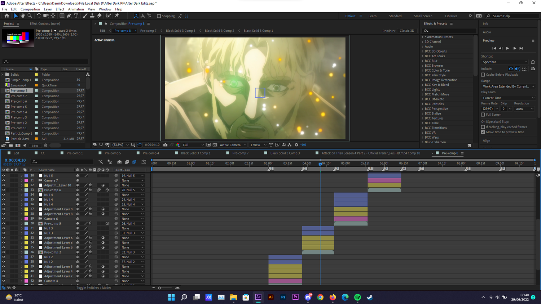Select the Pen tool
This screenshot has width=541, height=304.
[69, 16]
